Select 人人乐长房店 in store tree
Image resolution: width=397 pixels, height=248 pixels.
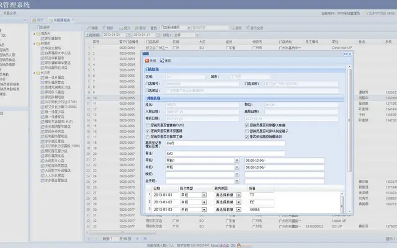(x=54, y=175)
